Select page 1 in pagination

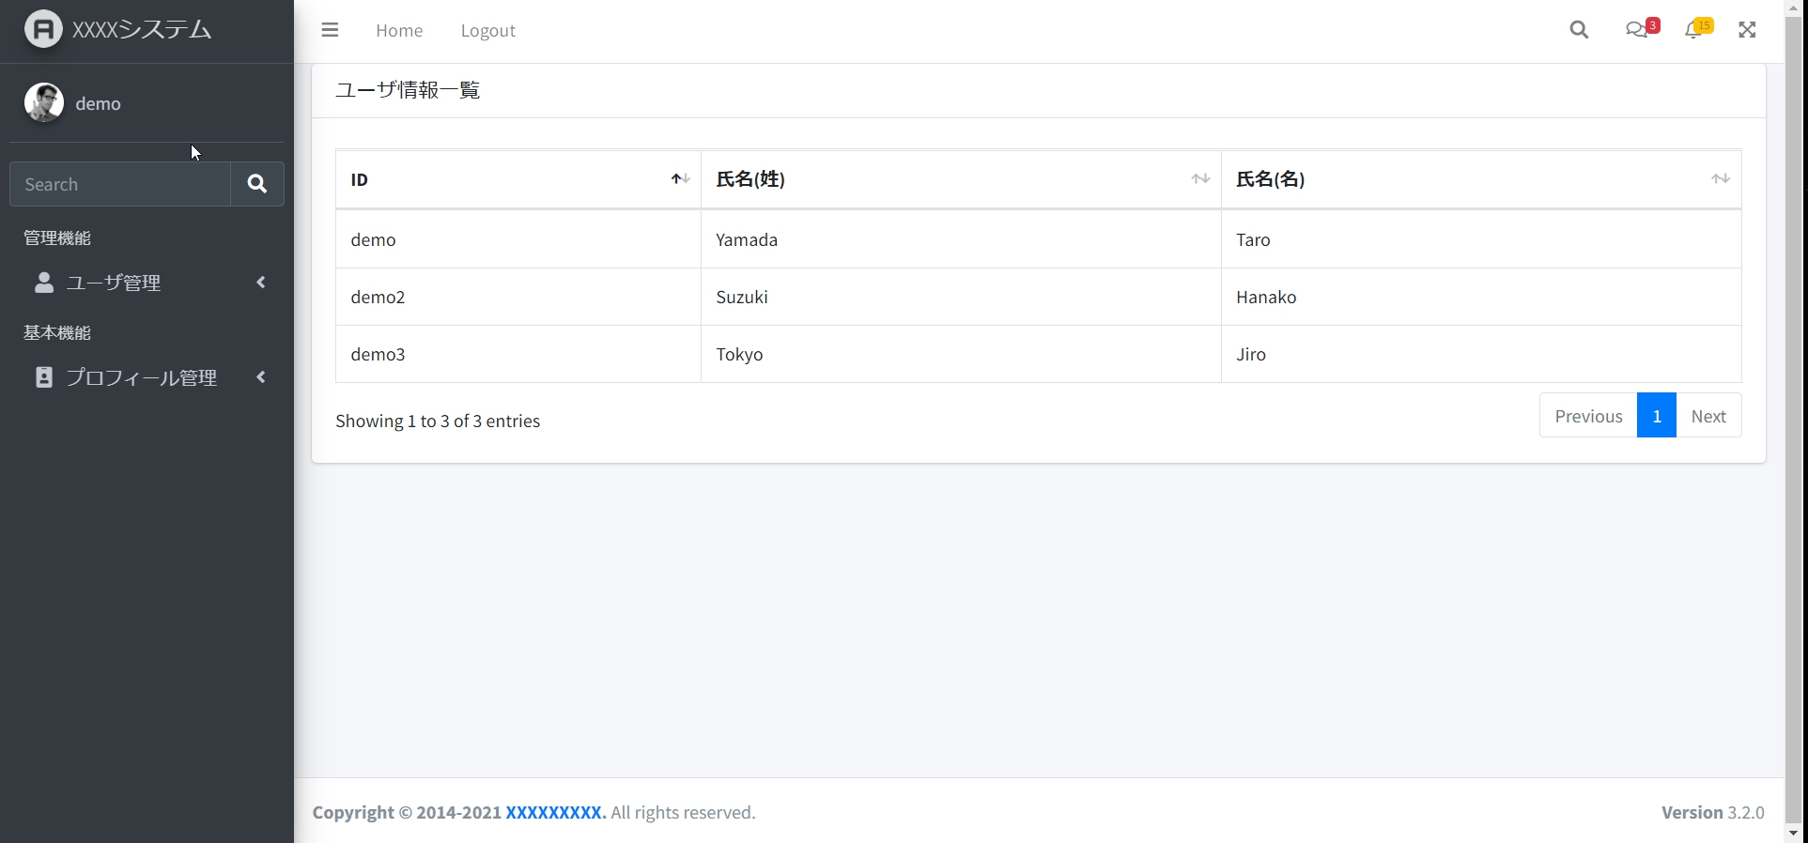pyautogui.click(x=1656, y=416)
